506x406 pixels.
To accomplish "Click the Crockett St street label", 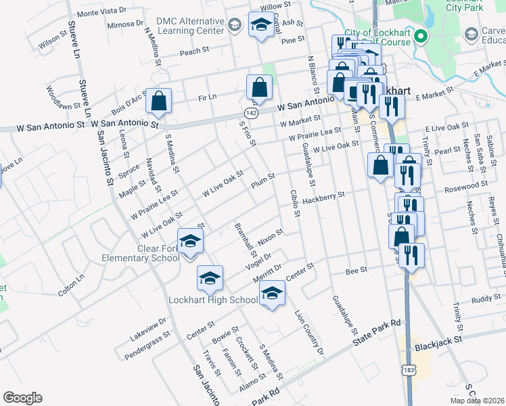I will (247, 353).
